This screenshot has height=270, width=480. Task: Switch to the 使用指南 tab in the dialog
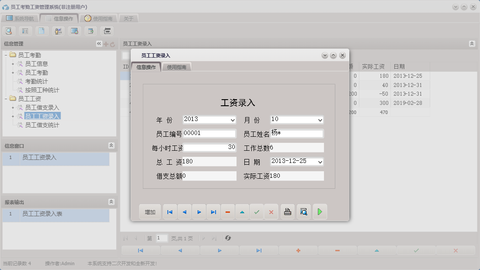click(x=177, y=67)
